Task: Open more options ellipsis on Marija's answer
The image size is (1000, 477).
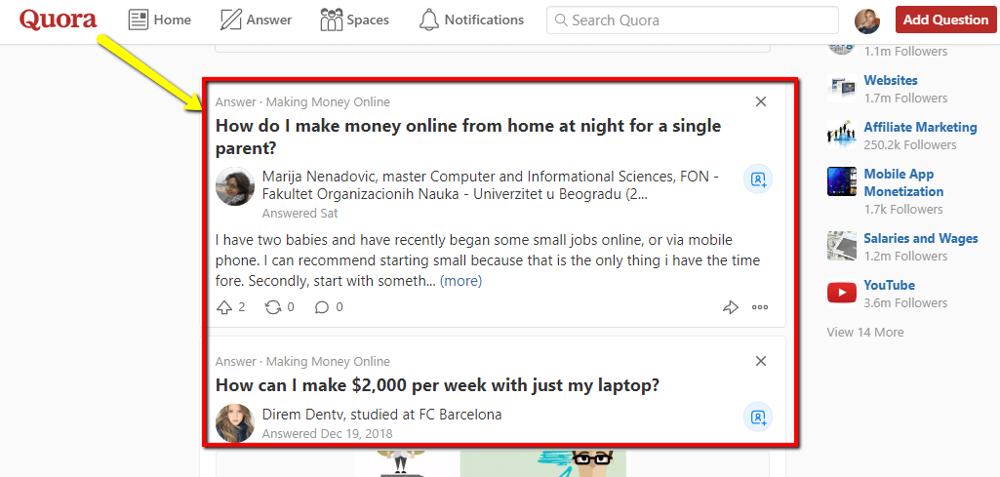Action: click(x=760, y=307)
